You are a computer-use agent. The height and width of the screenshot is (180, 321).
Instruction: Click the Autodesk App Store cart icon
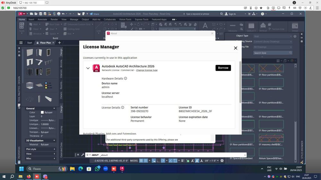tap(249, 14)
